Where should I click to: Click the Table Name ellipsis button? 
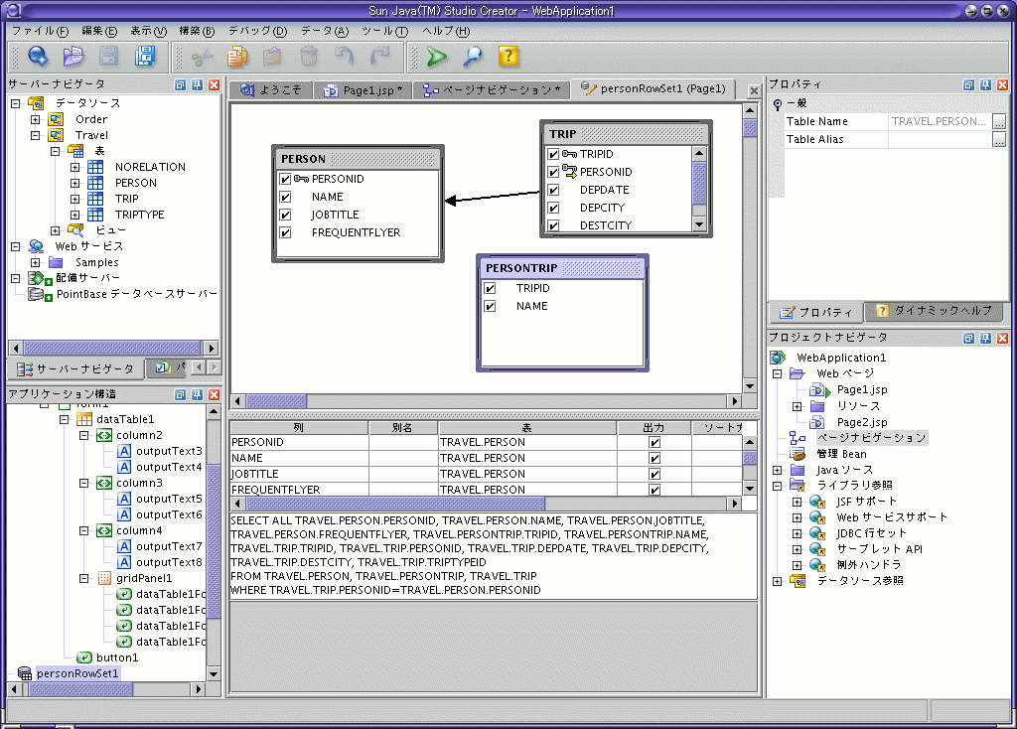tap(999, 121)
